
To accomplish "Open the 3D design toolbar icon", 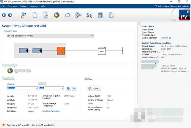I will tap(57, 15).
